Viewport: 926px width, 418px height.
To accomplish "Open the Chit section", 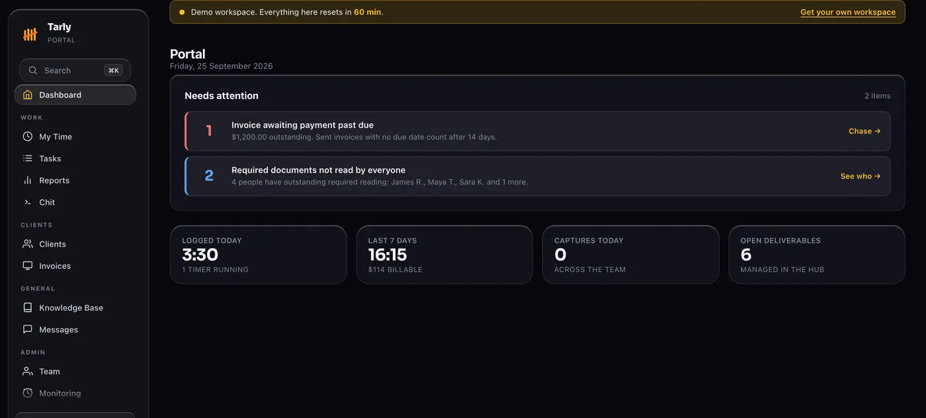I will point(75,202).
